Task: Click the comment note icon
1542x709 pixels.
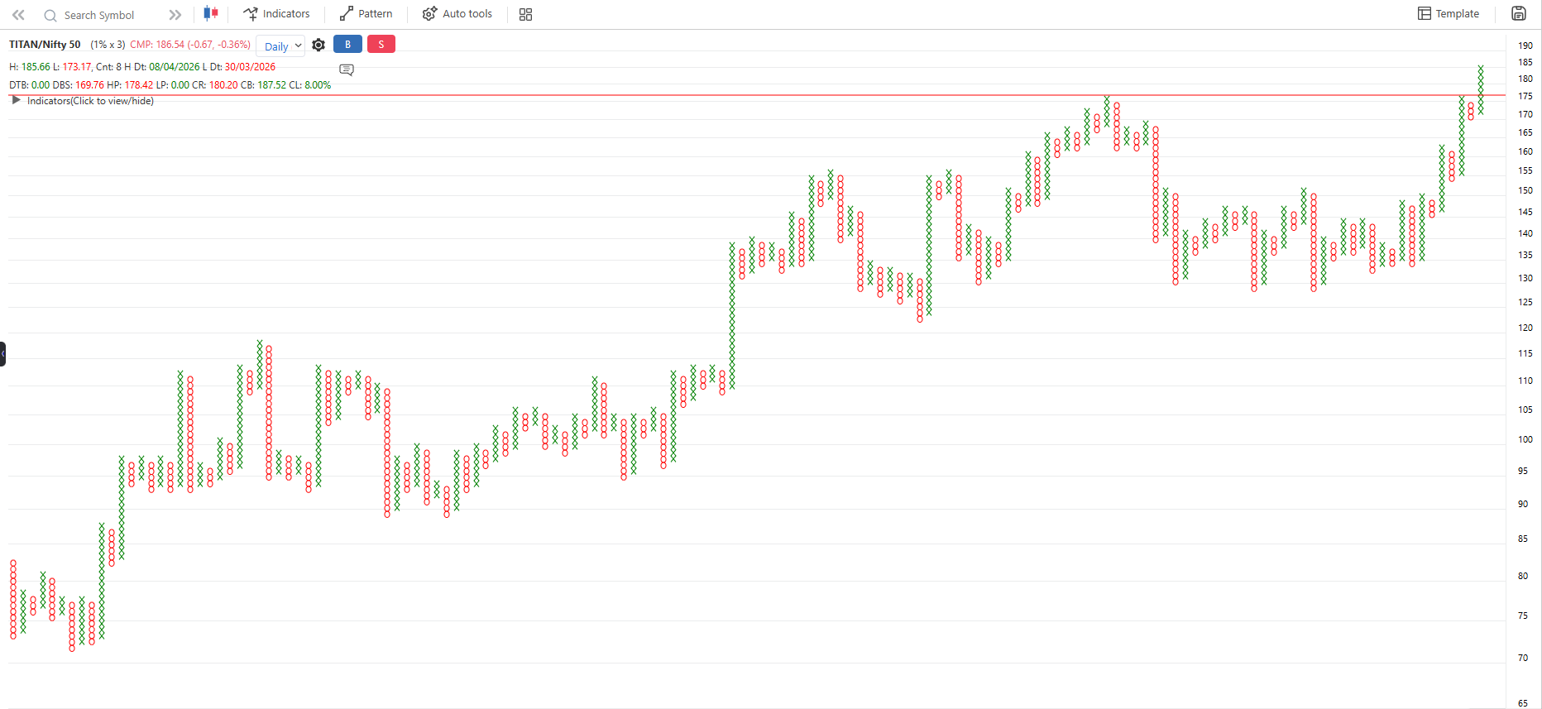Action: pos(347,69)
